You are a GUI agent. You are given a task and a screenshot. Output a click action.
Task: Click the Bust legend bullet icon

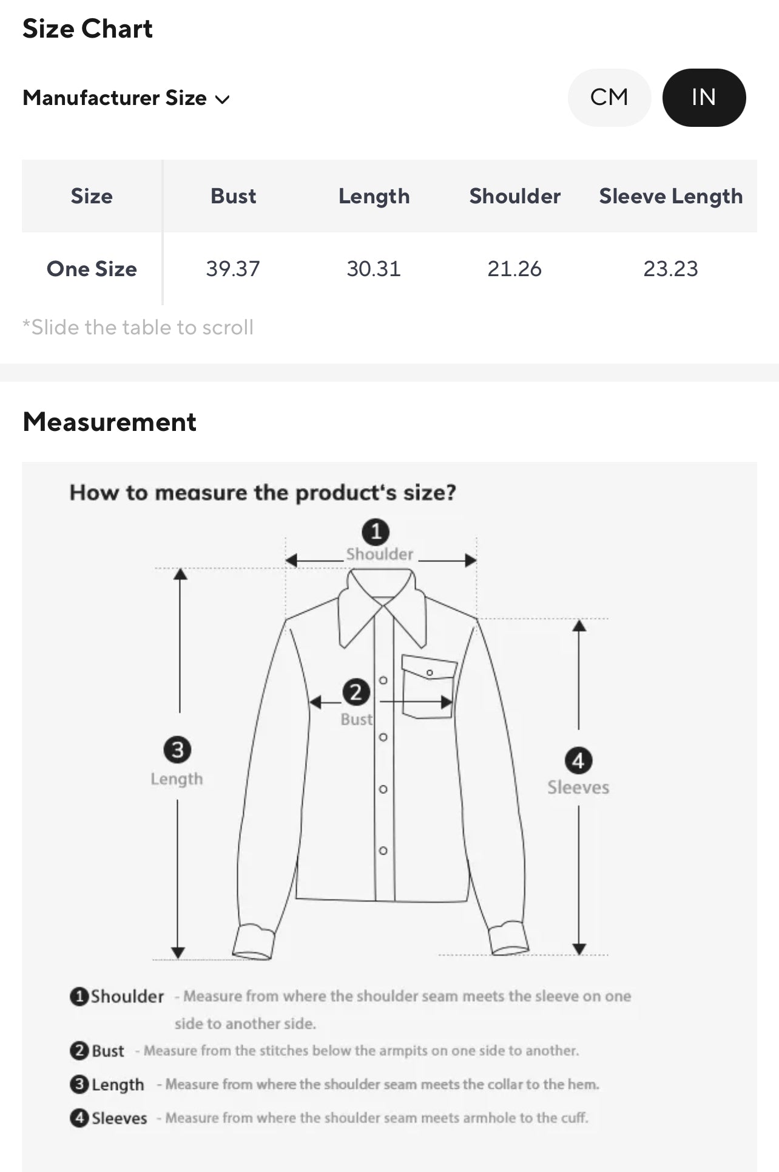79,1050
